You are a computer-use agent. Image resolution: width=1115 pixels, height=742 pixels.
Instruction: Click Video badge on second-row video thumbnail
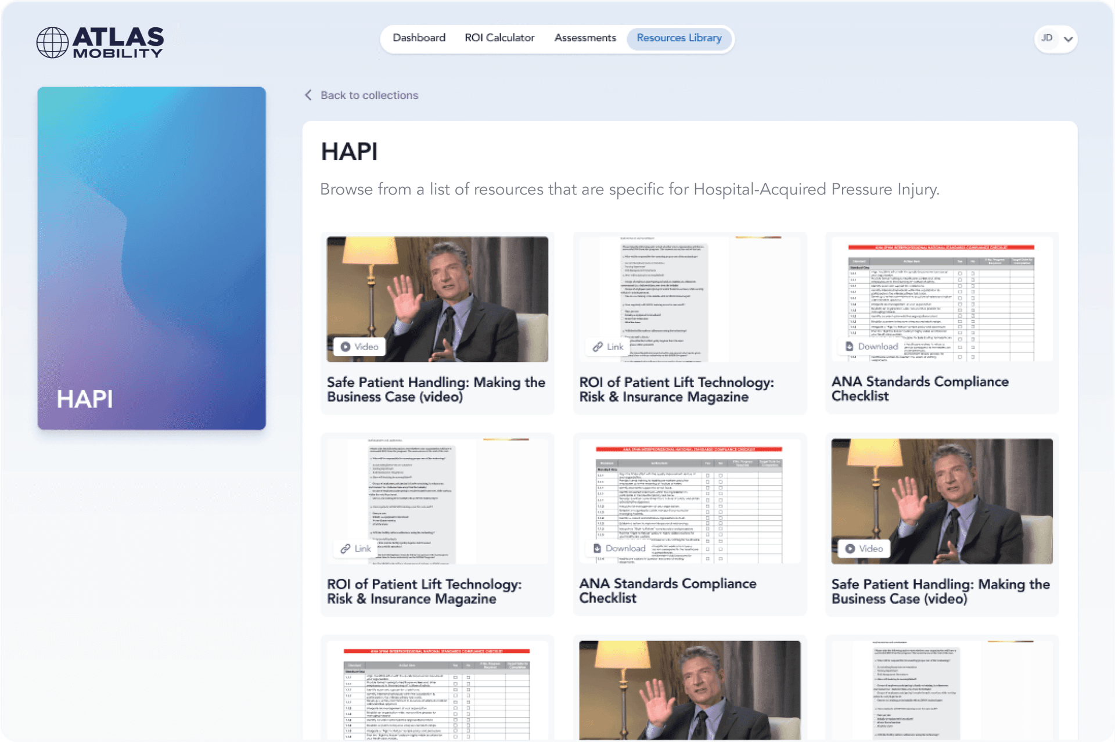[x=864, y=549]
